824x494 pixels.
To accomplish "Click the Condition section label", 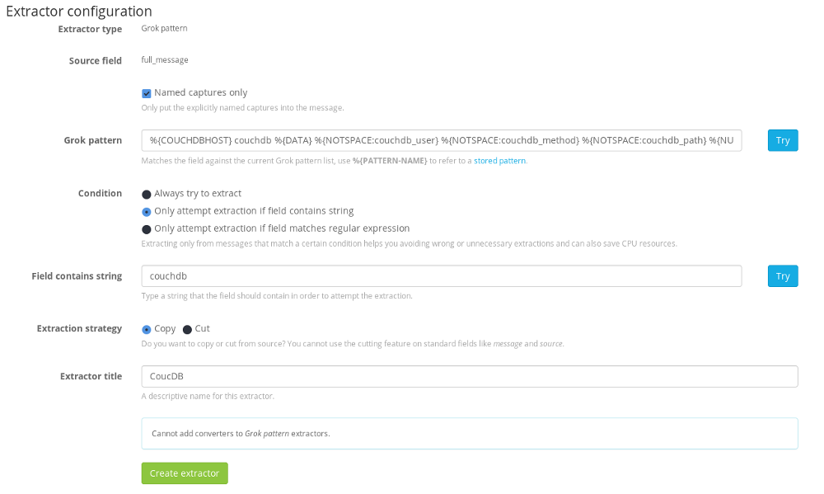I will (100, 194).
